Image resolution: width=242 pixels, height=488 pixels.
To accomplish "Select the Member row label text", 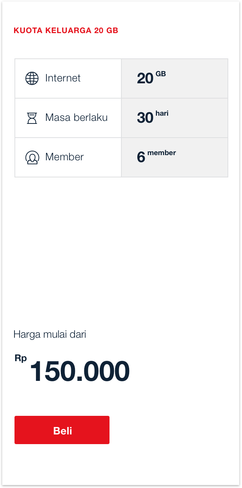I will point(65,157).
